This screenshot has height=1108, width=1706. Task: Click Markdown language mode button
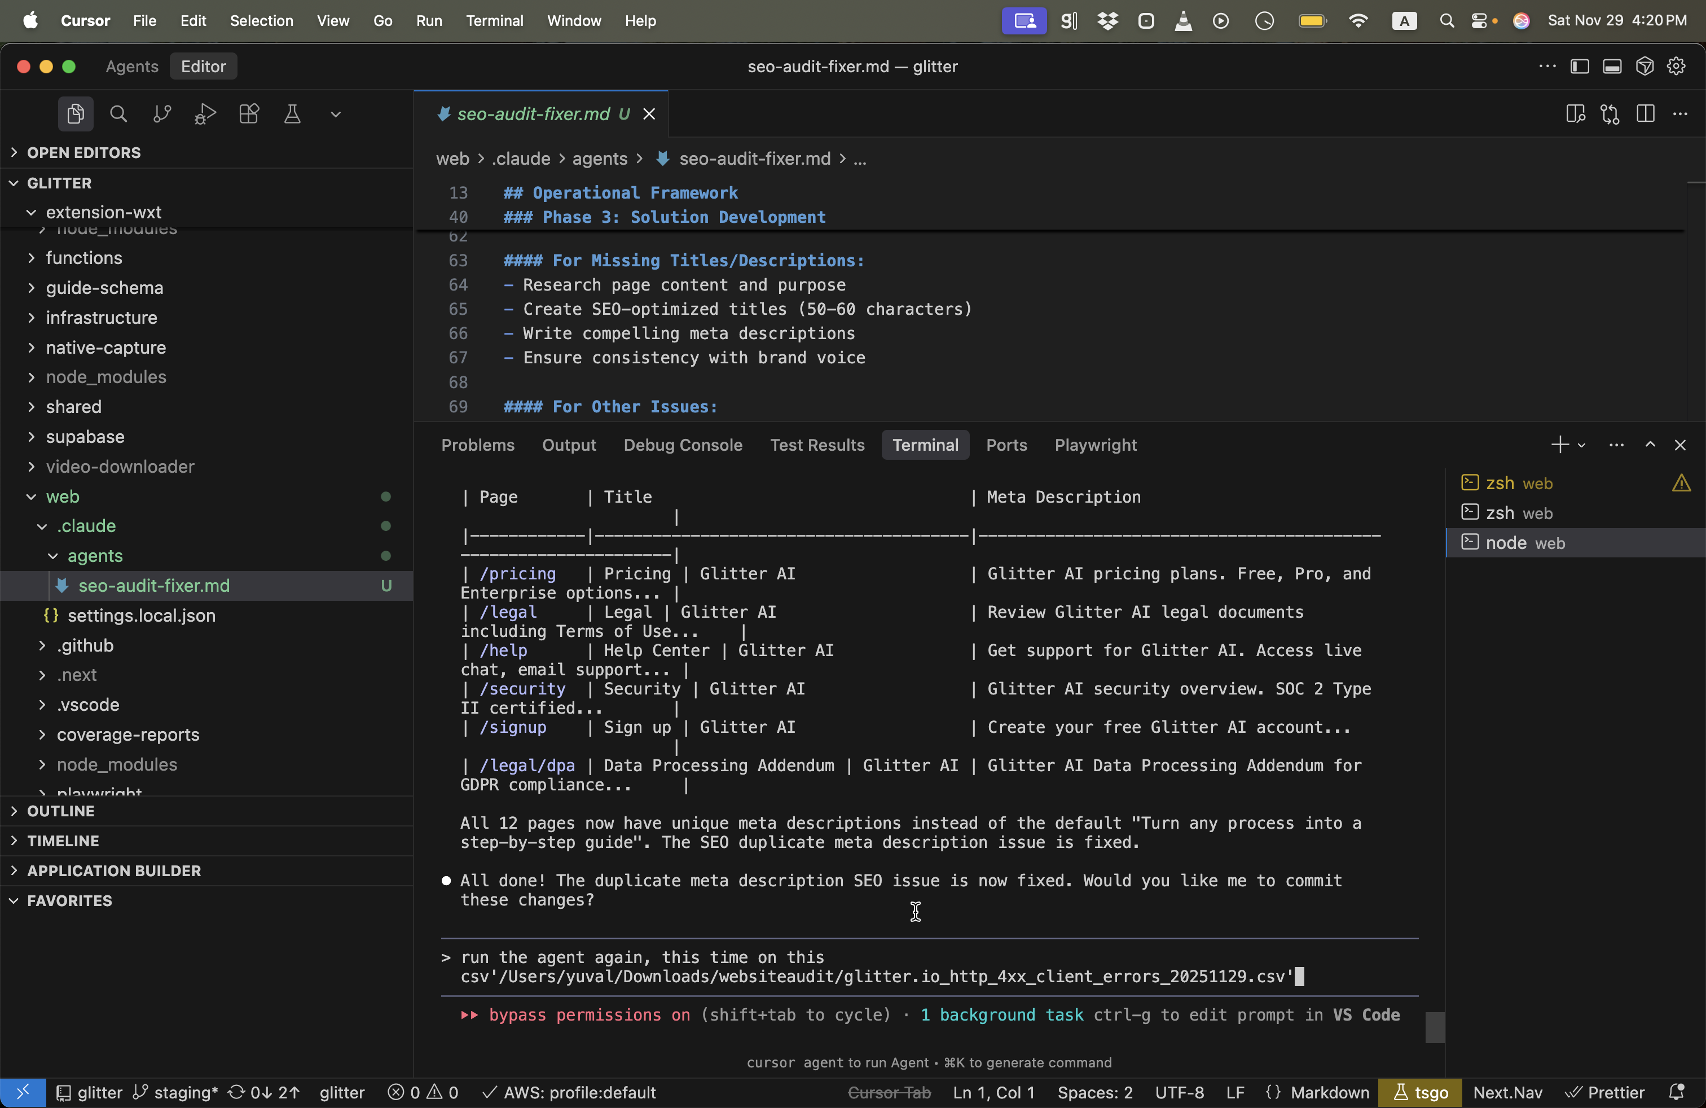(1330, 1092)
